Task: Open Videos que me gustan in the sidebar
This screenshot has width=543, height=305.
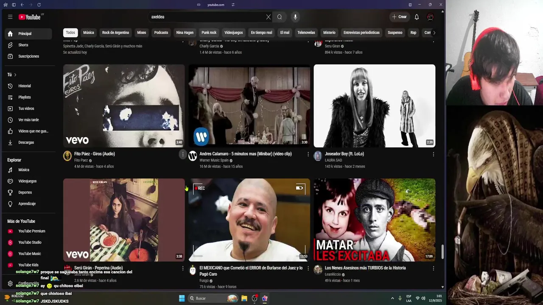Action: 28,131
